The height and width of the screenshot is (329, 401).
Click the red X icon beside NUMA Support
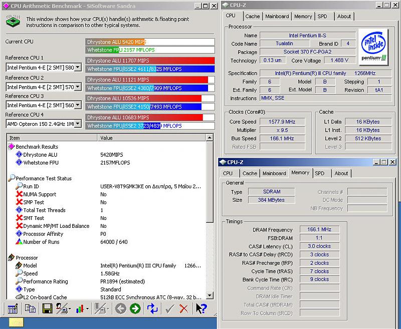(x=19, y=194)
